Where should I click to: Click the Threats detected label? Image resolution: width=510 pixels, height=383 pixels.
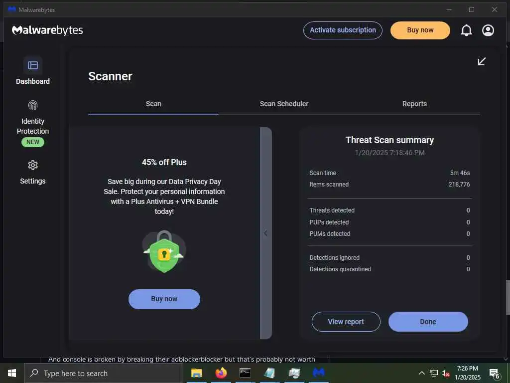(332, 210)
